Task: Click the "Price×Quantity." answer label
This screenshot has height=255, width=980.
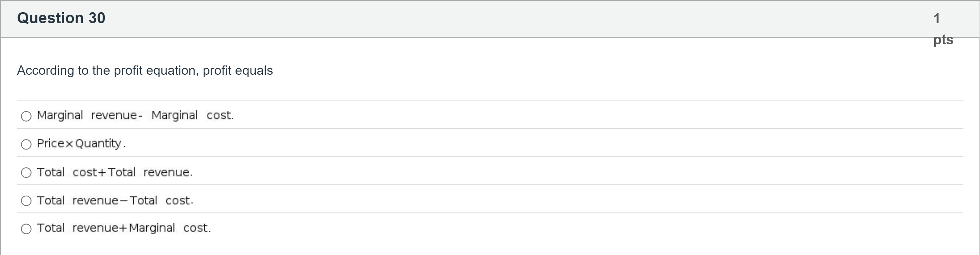Action: (81, 143)
